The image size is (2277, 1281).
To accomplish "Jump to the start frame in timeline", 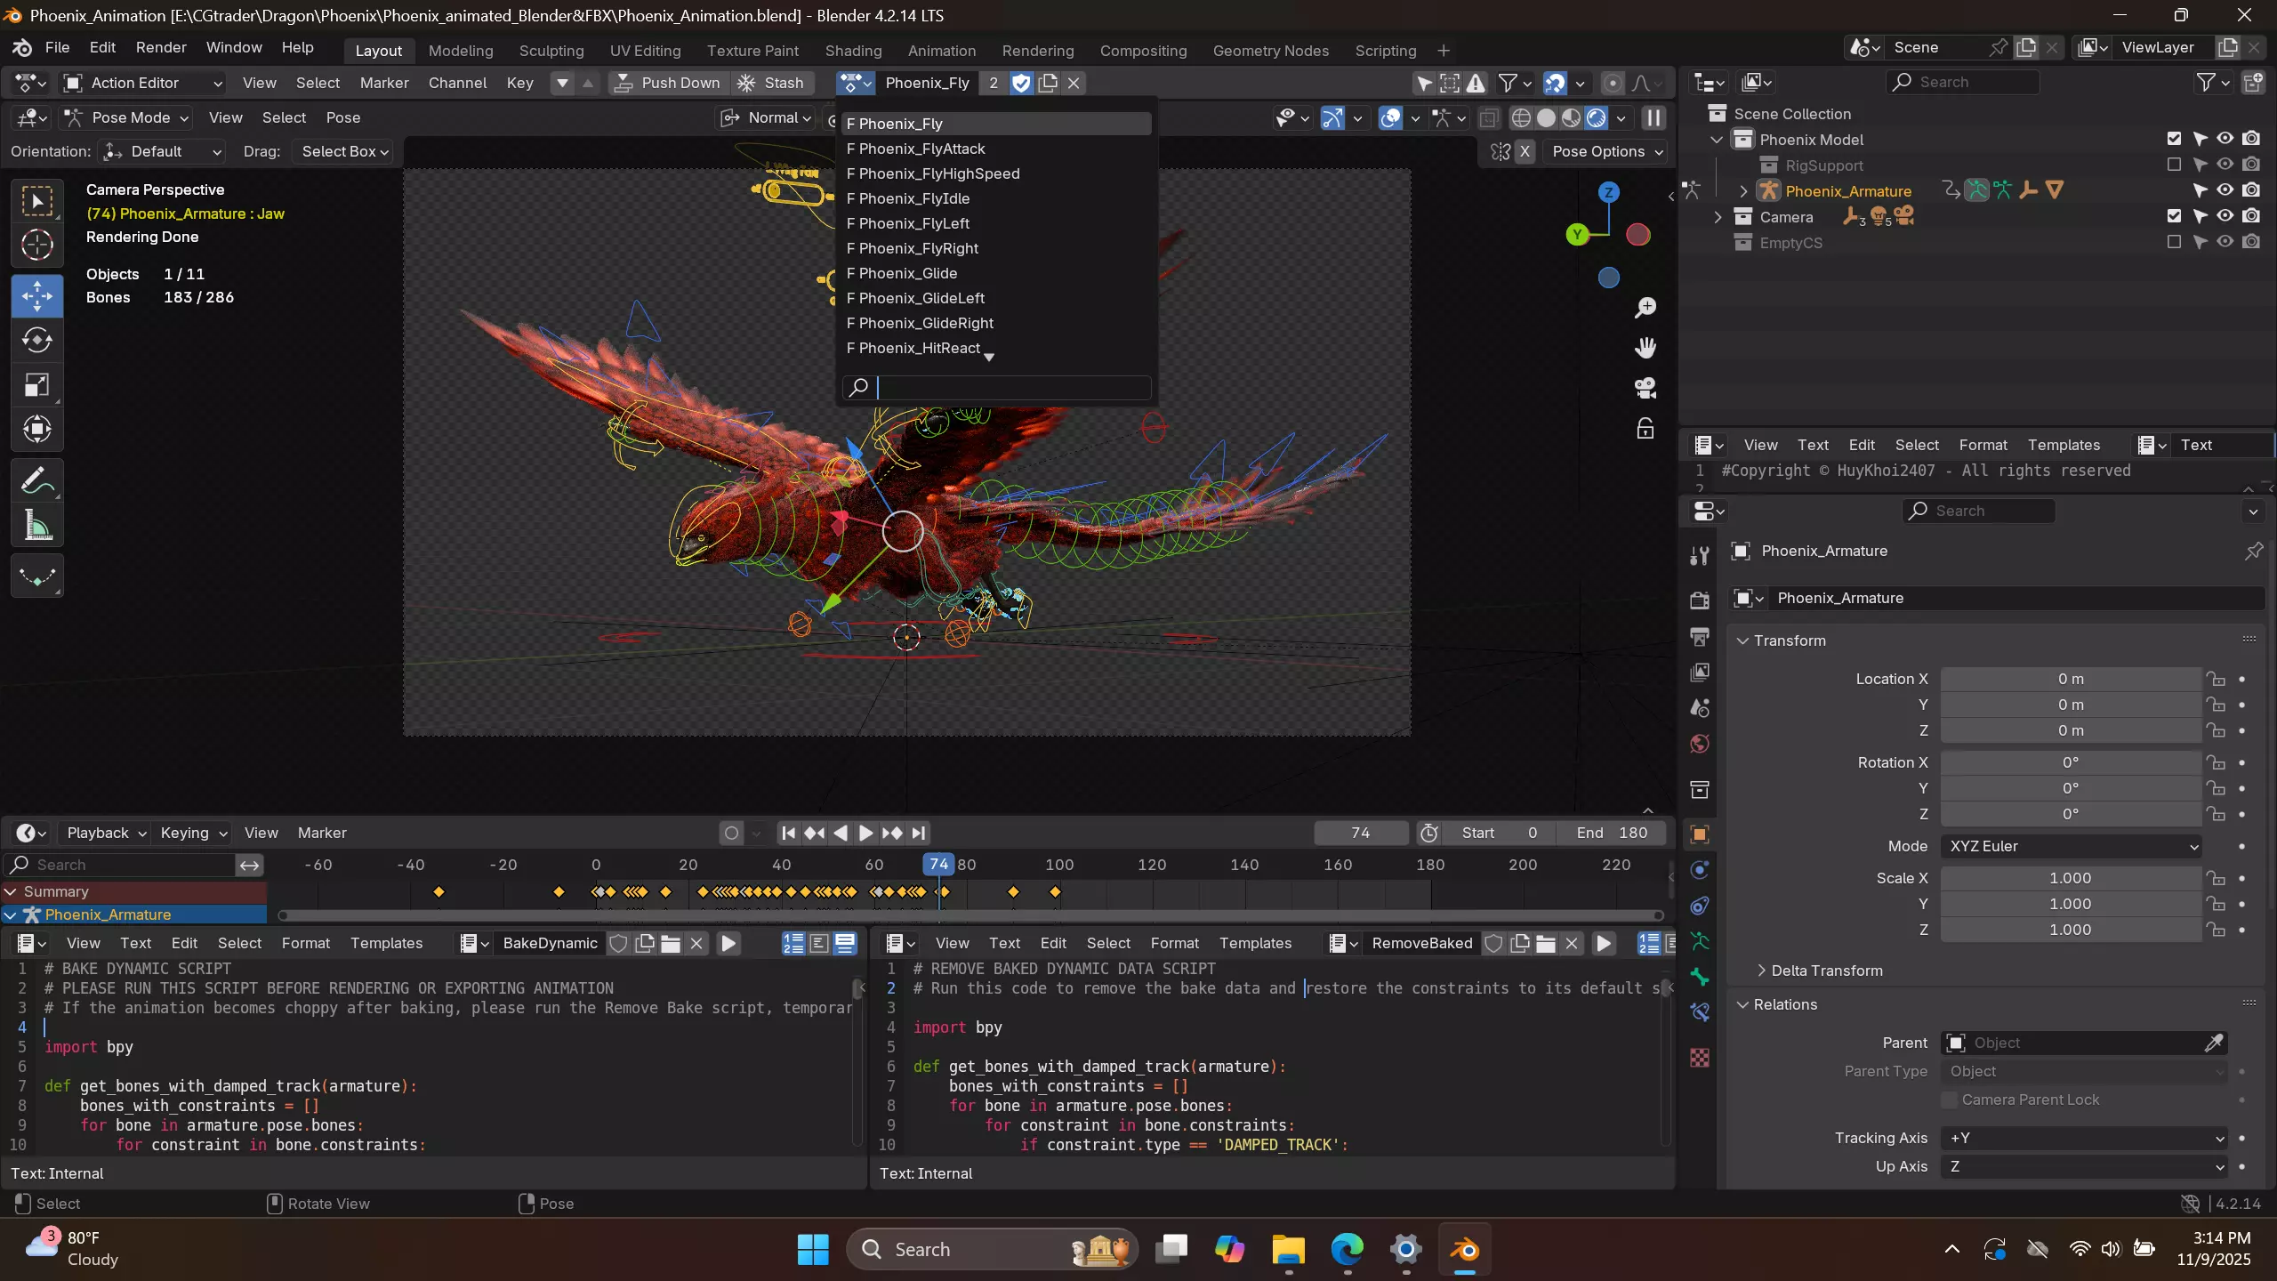I will 788,833.
